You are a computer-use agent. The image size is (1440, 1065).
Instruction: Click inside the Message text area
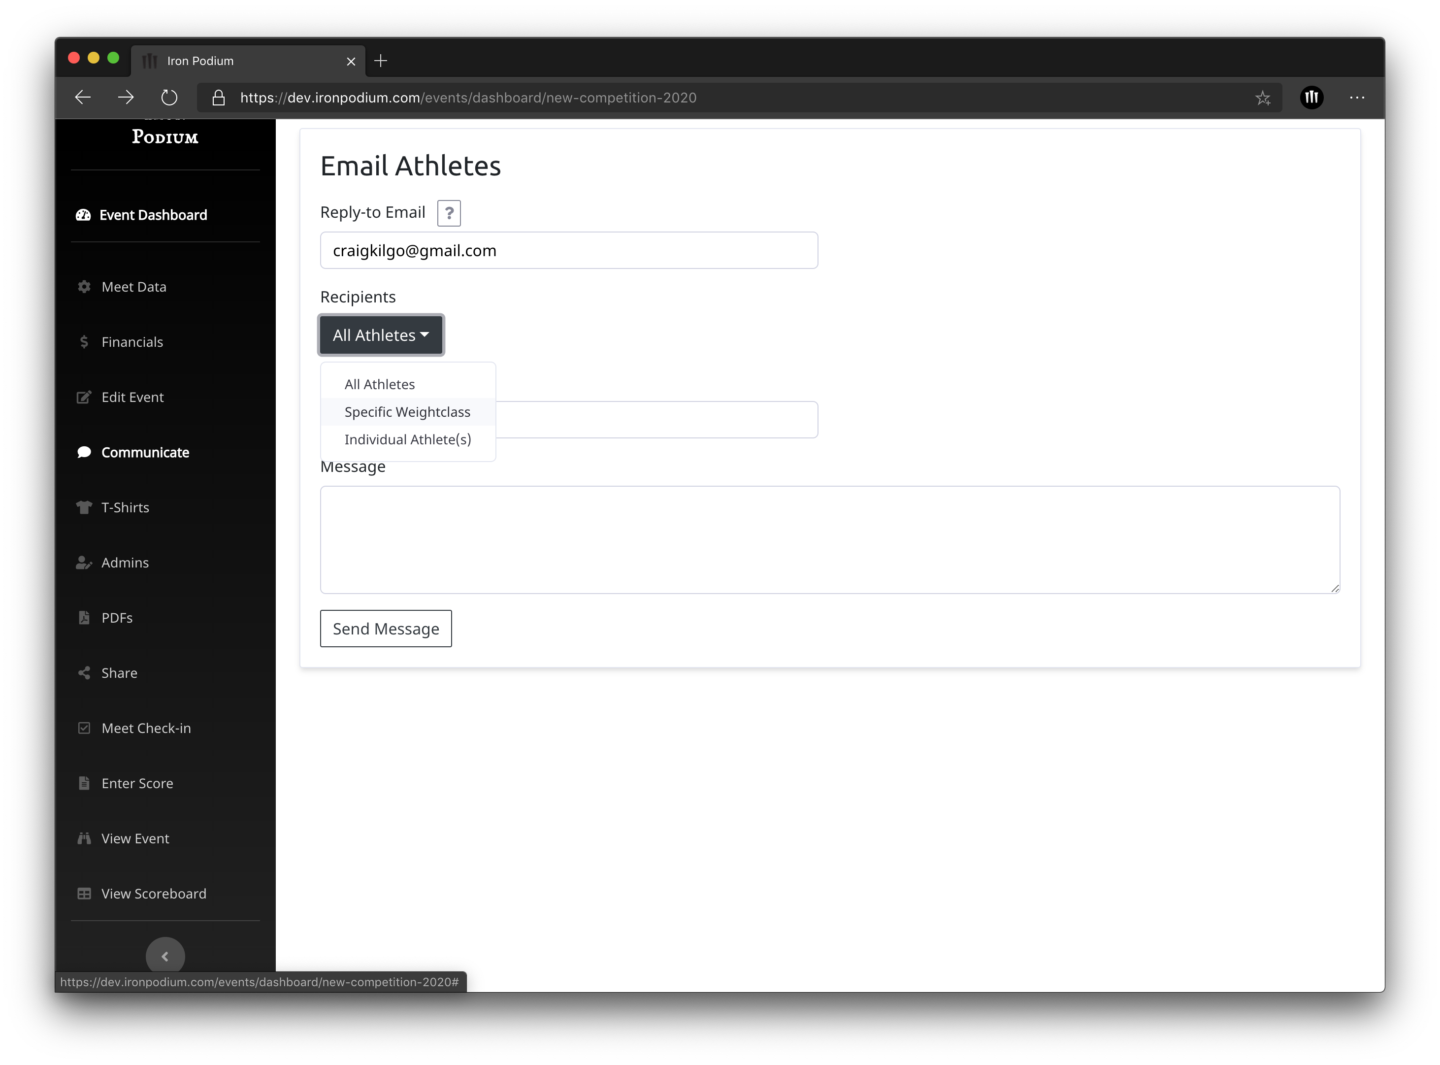tap(830, 539)
